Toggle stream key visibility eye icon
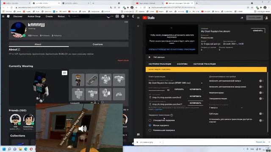 (168, 90)
